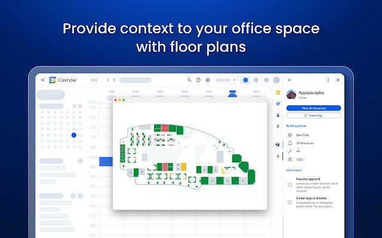Viewport: 382px width, 238px height.
Task: Open the help question mark icon
Action: pyautogui.click(x=199, y=80)
